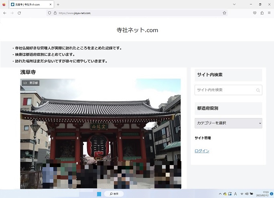Open the Firefox hamburger menu
The width and height of the screenshot is (274, 198).
[x=269, y=13]
